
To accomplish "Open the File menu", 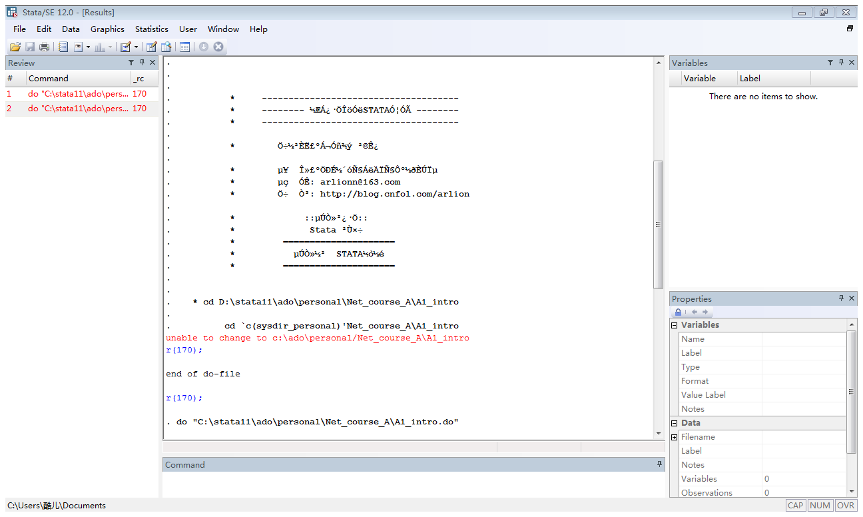I will pos(20,29).
